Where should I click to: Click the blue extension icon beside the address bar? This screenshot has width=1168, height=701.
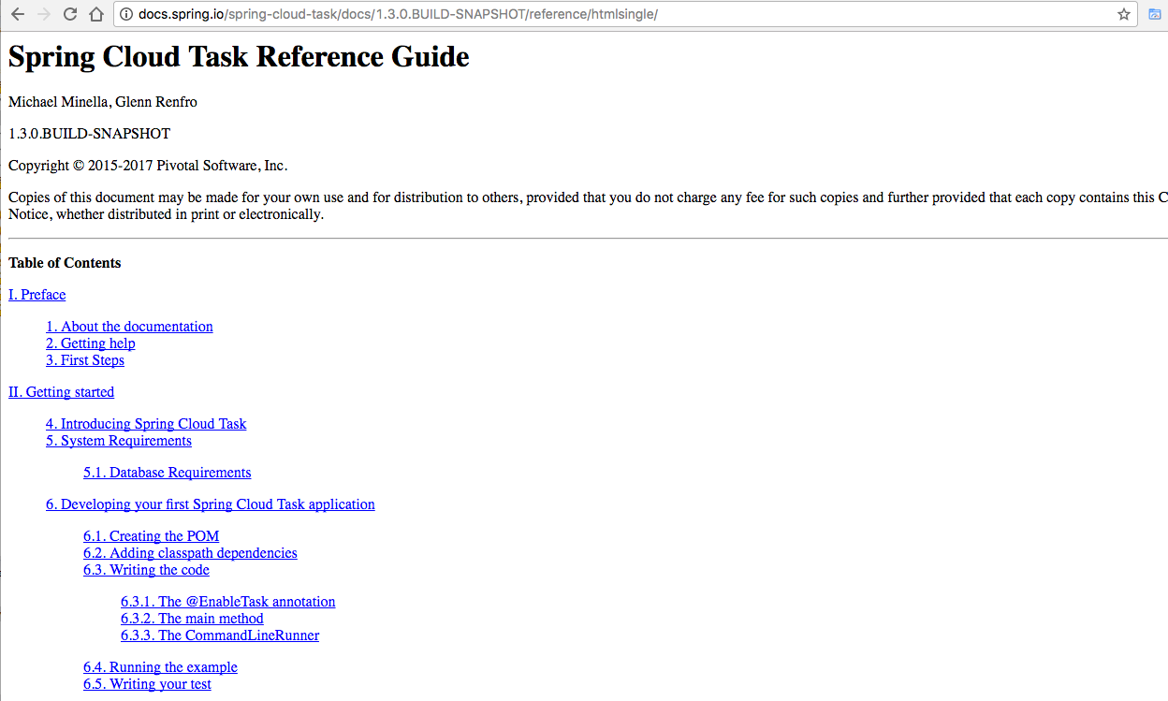click(x=1156, y=14)
